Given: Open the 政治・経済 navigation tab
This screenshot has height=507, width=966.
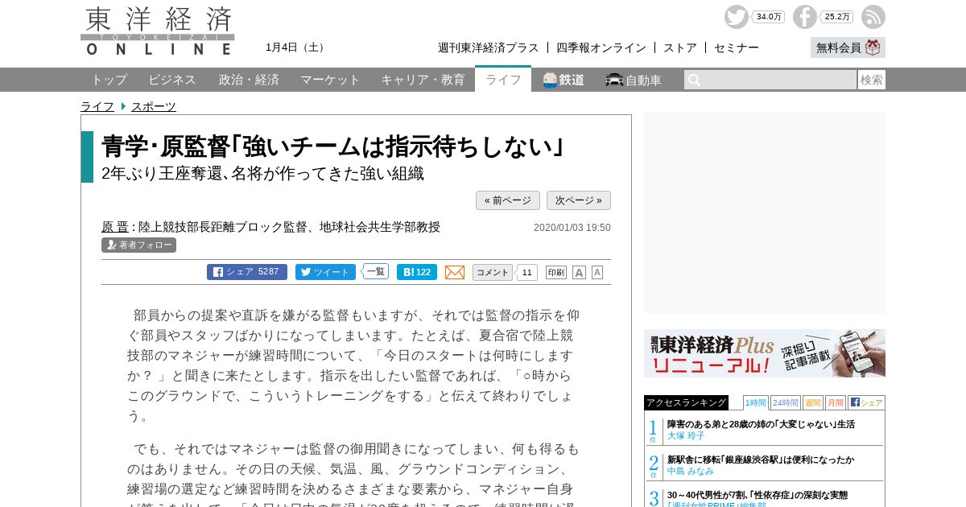Looking at the screenshot, I should [x=249, y=80].
